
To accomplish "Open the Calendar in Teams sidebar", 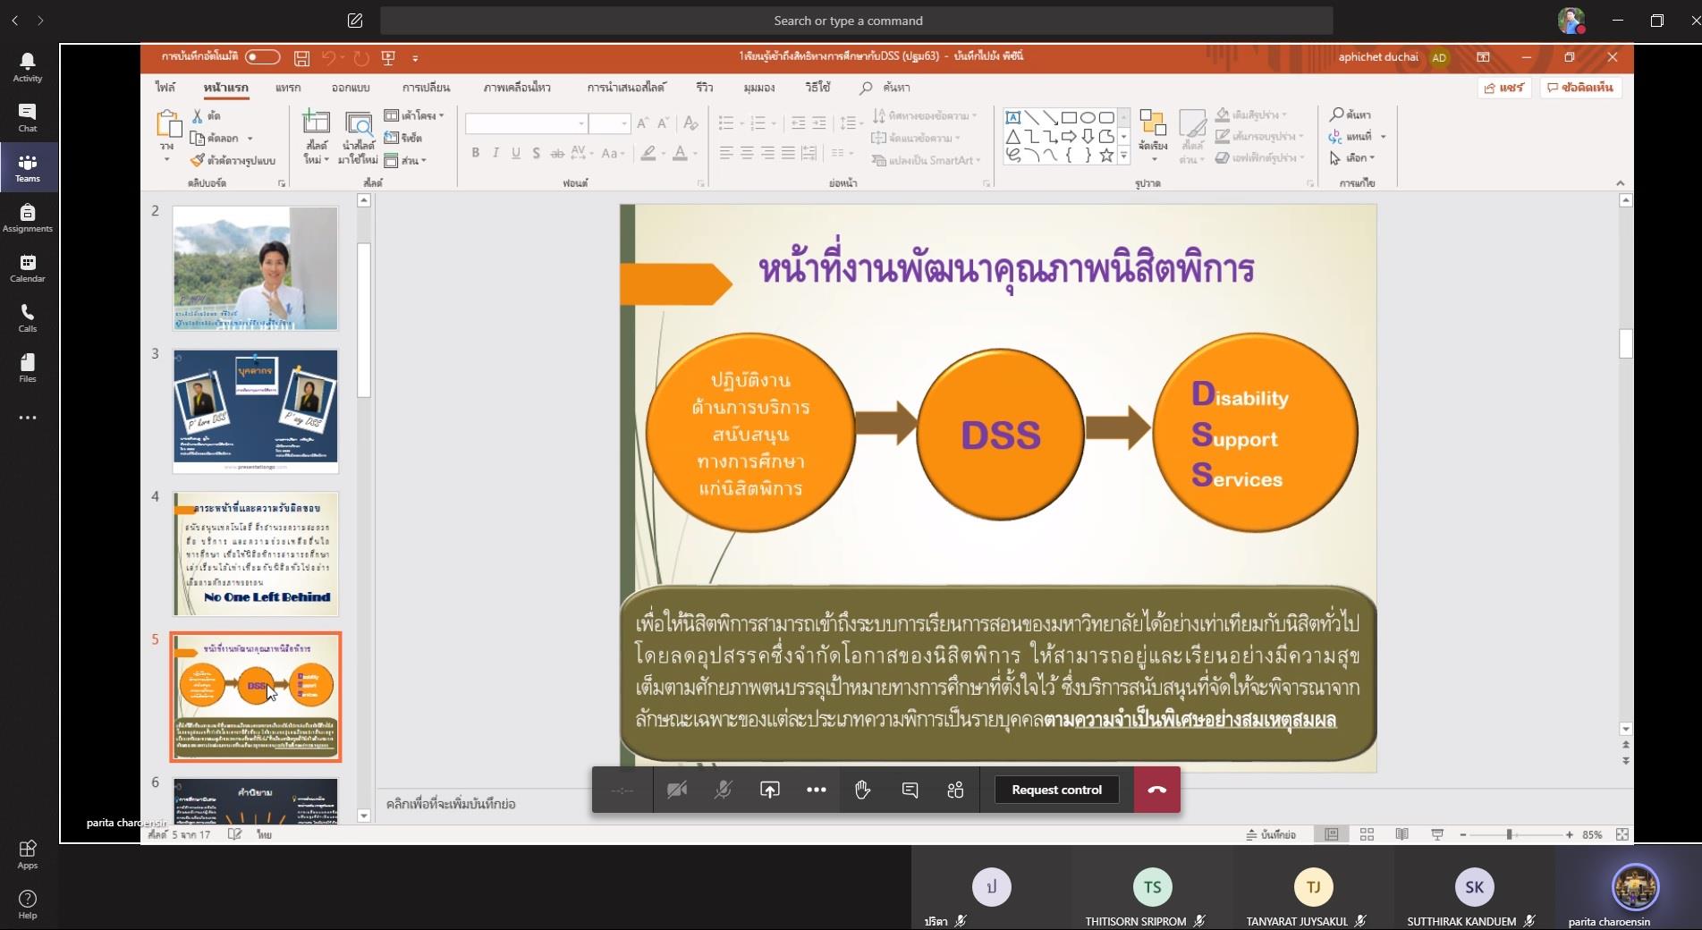I will click(x=28, y=267).
